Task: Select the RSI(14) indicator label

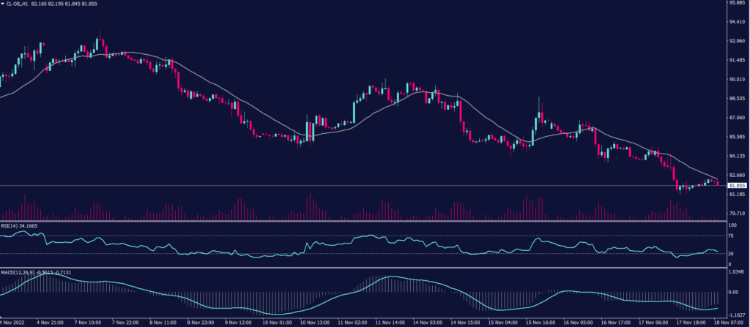Action: tap(10, 227)
